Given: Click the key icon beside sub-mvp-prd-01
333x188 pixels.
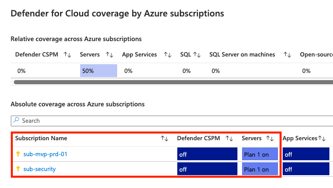Looking at the screenshot, I should (x=18, y=154).
